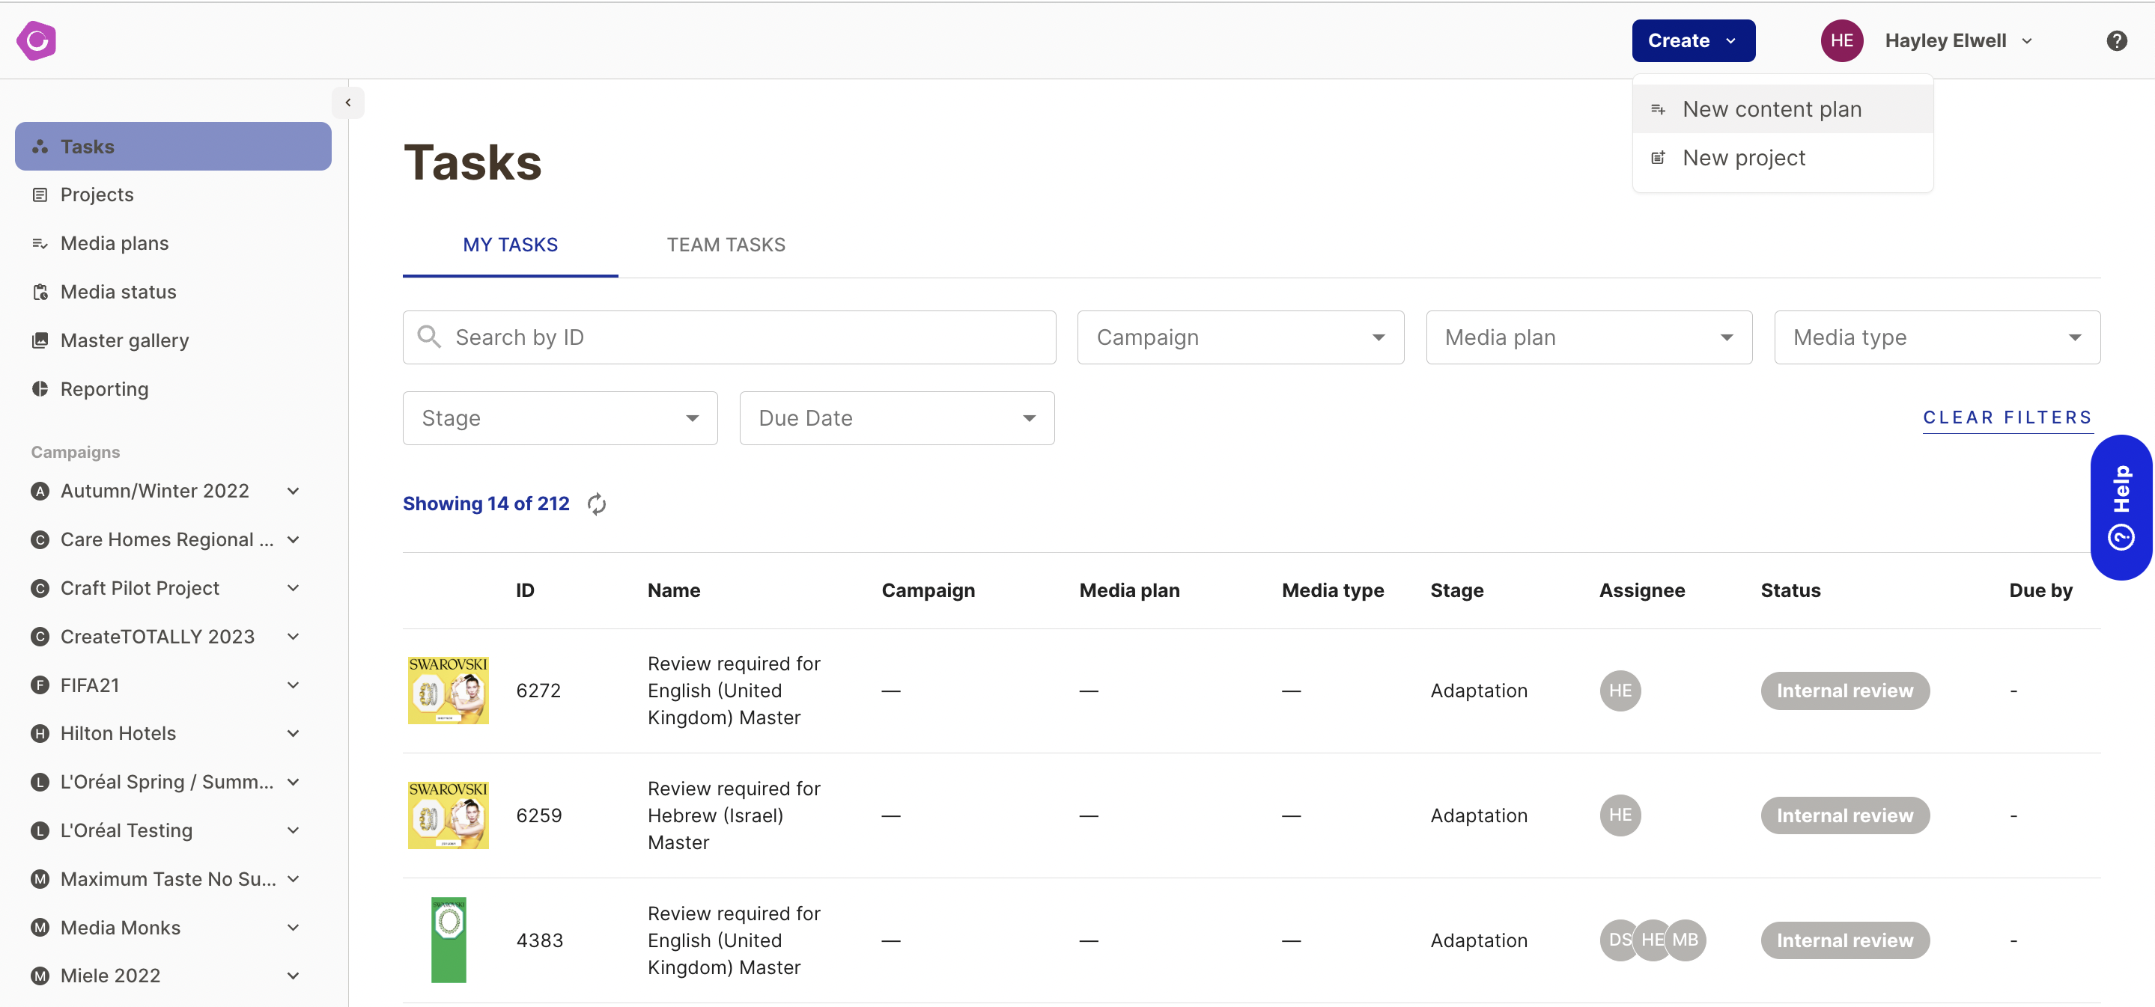Open Media status from the sidebar
The height and width of the screenshot is (1007, 2155).
[x=118, y=292]
